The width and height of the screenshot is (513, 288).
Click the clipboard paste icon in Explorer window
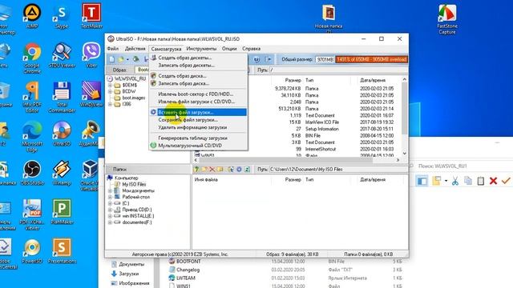coord(481,181)
